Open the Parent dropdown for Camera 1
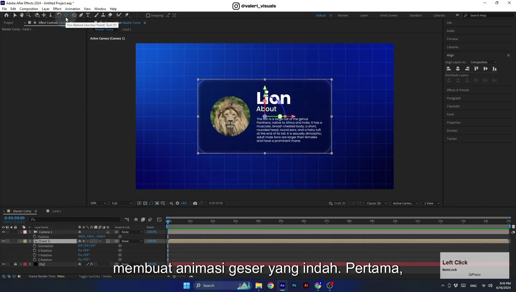 (132, 232)
